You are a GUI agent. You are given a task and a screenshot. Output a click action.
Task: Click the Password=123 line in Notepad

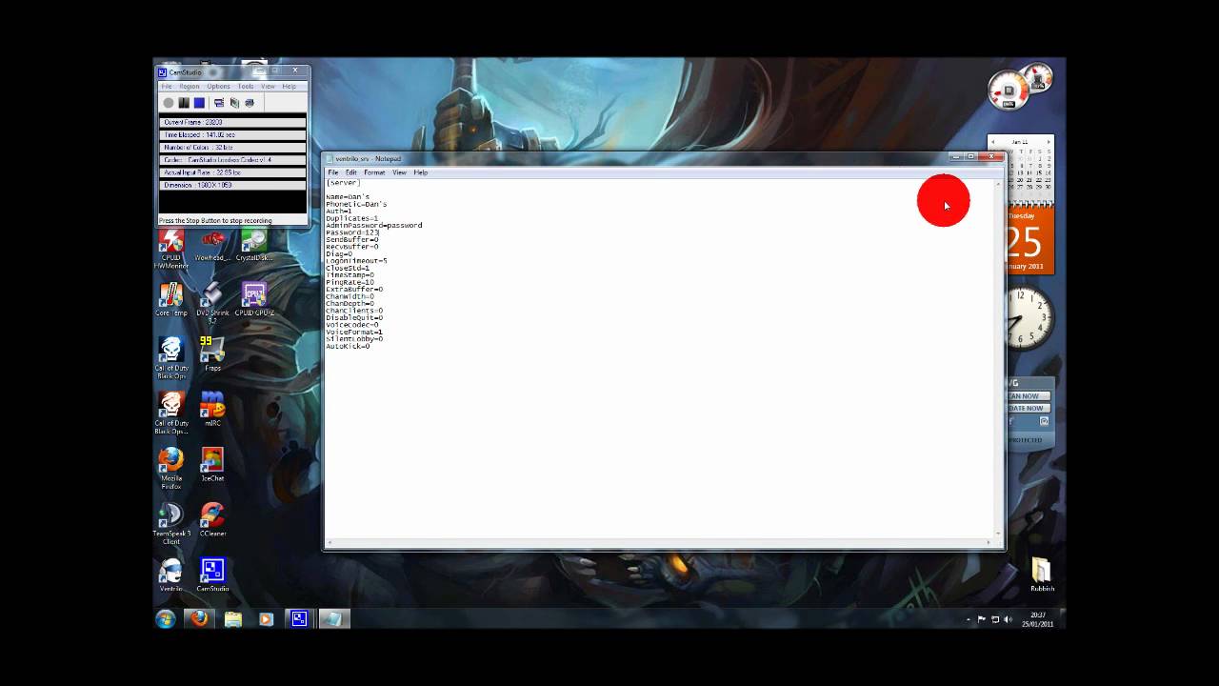tap(352, 232)
